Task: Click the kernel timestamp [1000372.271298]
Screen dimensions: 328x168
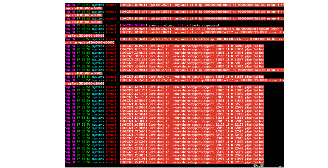Action: click(133, 162)
